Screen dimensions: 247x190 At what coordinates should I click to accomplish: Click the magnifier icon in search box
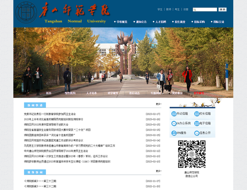195,9
